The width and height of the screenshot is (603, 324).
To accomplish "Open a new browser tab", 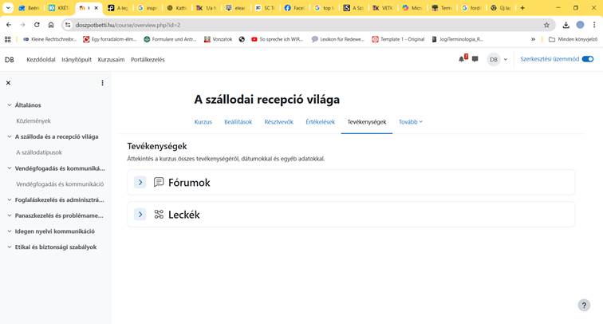I will (x=522, y=8).
